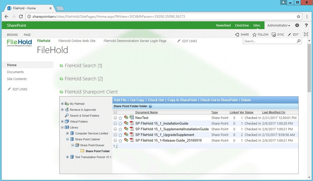
Task: Click the FileHold Sharepoint Client icon
Action: point(61,92)
